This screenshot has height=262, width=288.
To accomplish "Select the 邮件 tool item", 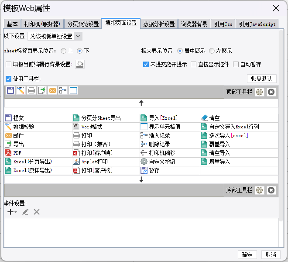I will 38,135.
